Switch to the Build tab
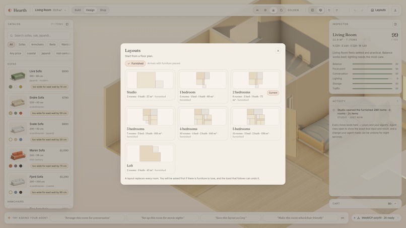406x228 pixels. (78, 10)
